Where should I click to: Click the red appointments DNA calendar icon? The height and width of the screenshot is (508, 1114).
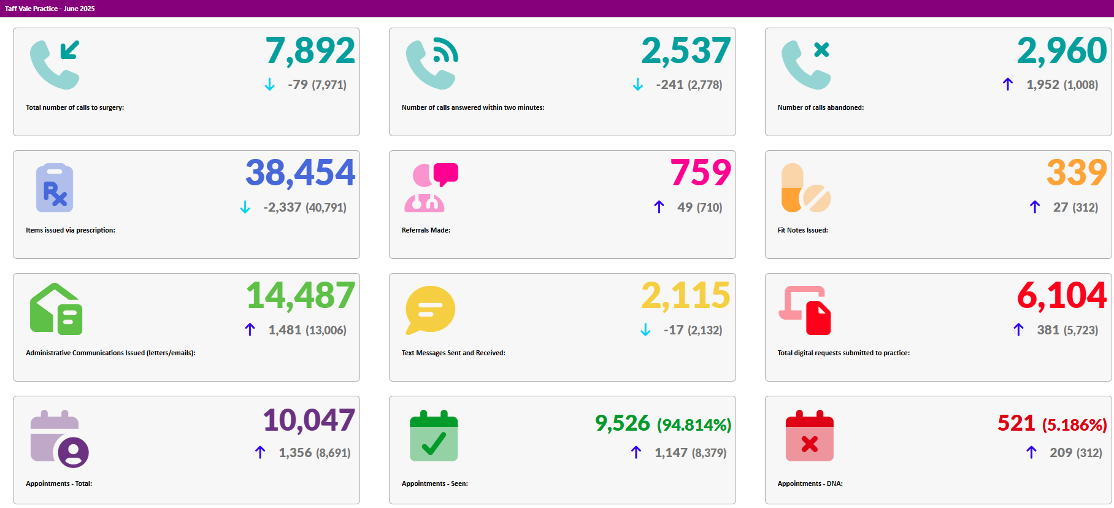[x=809, y=436]
